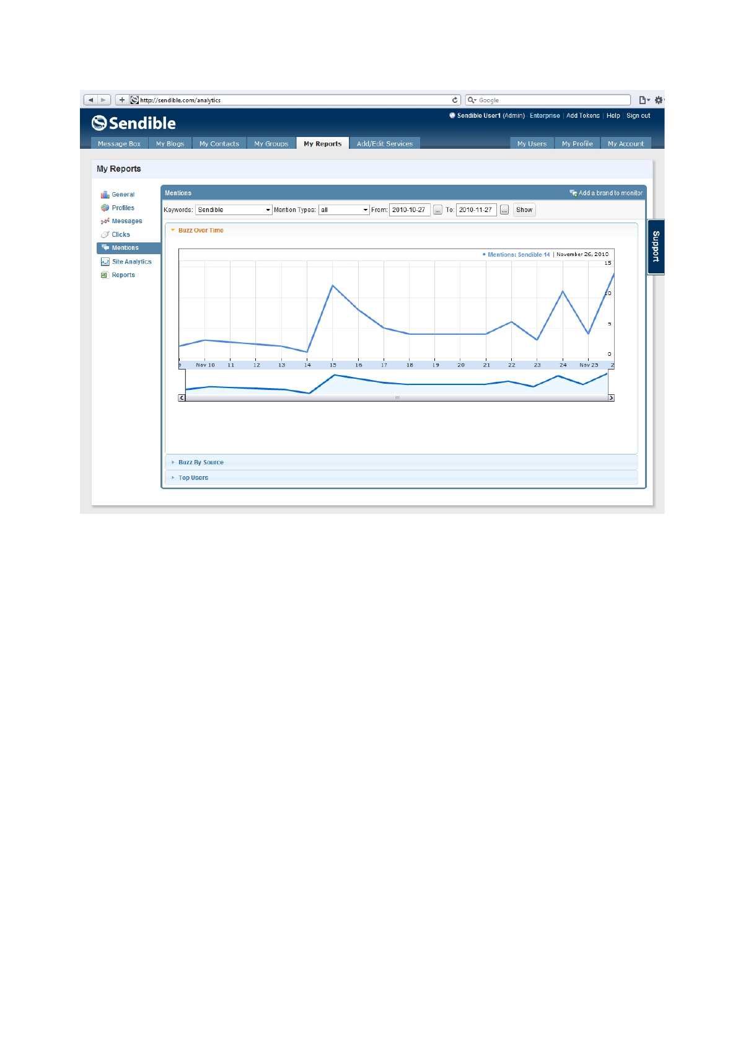The width and height of the screenshot is (738, 1044).
Task: Select Site Analytics in the sidebar
Action: 131,262
